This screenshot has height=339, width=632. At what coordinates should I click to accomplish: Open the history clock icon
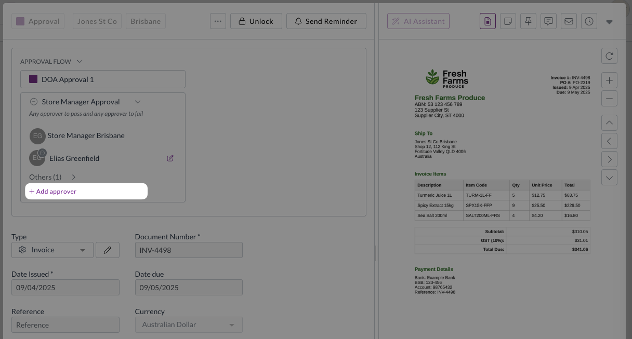589,21
